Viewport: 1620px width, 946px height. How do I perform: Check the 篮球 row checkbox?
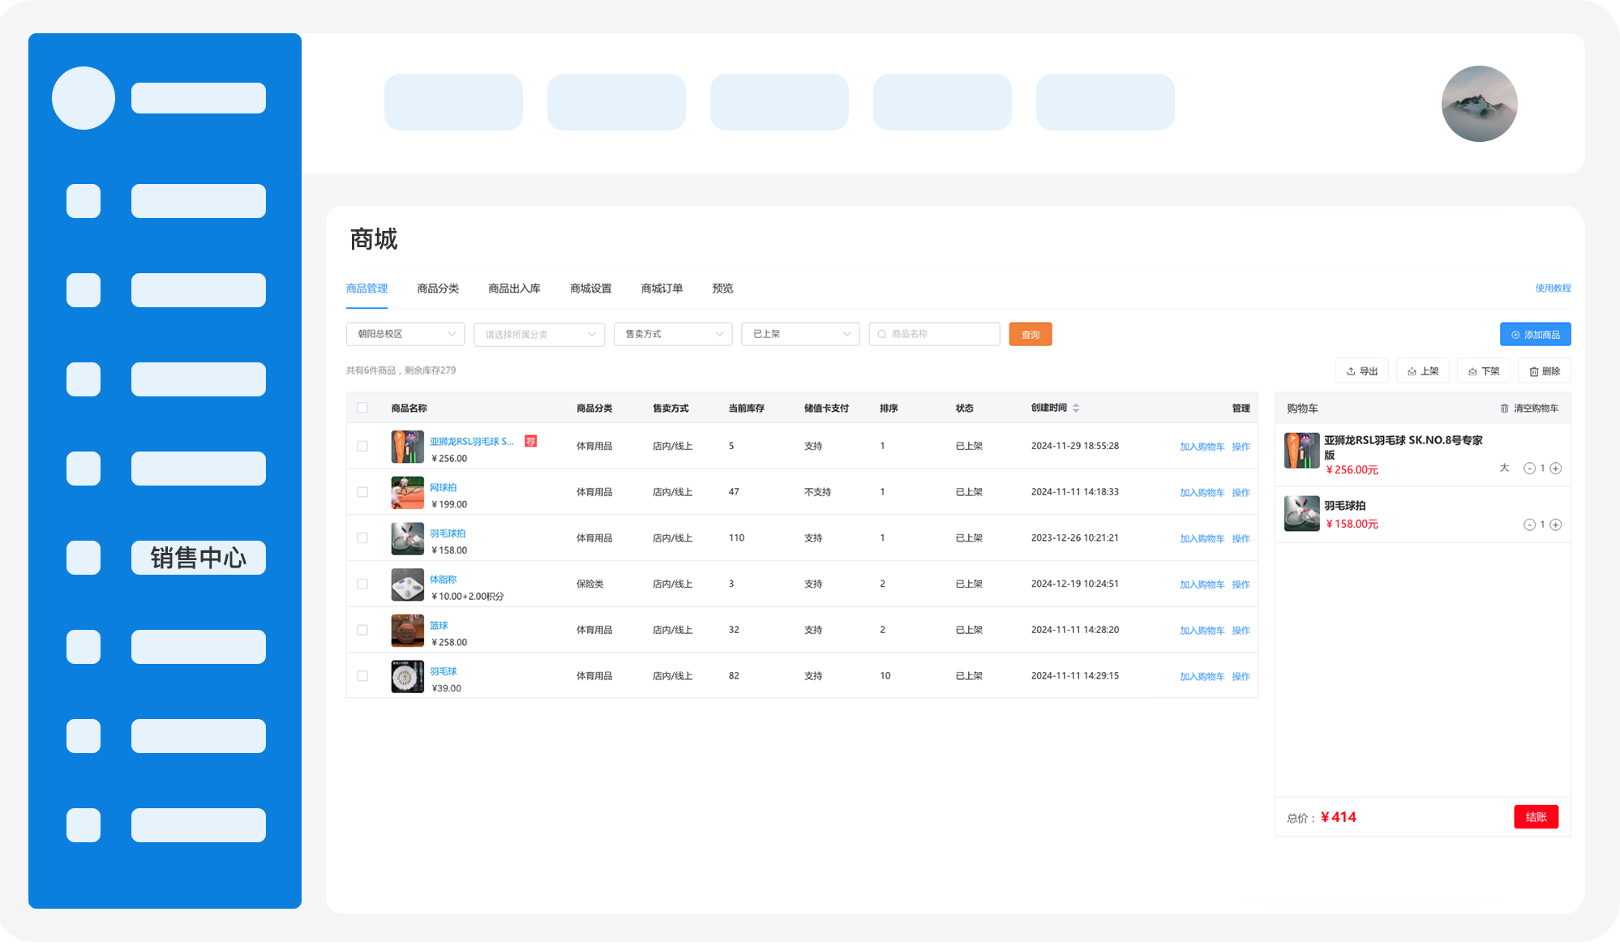pyautogui.click(x=362, y=630)
